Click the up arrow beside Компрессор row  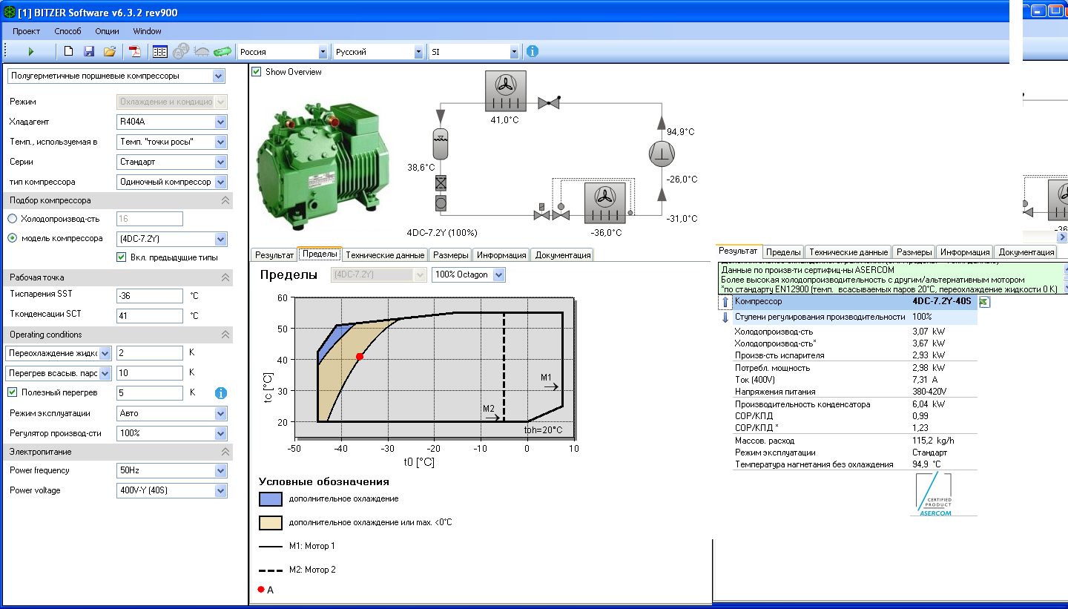click(725, 302)
